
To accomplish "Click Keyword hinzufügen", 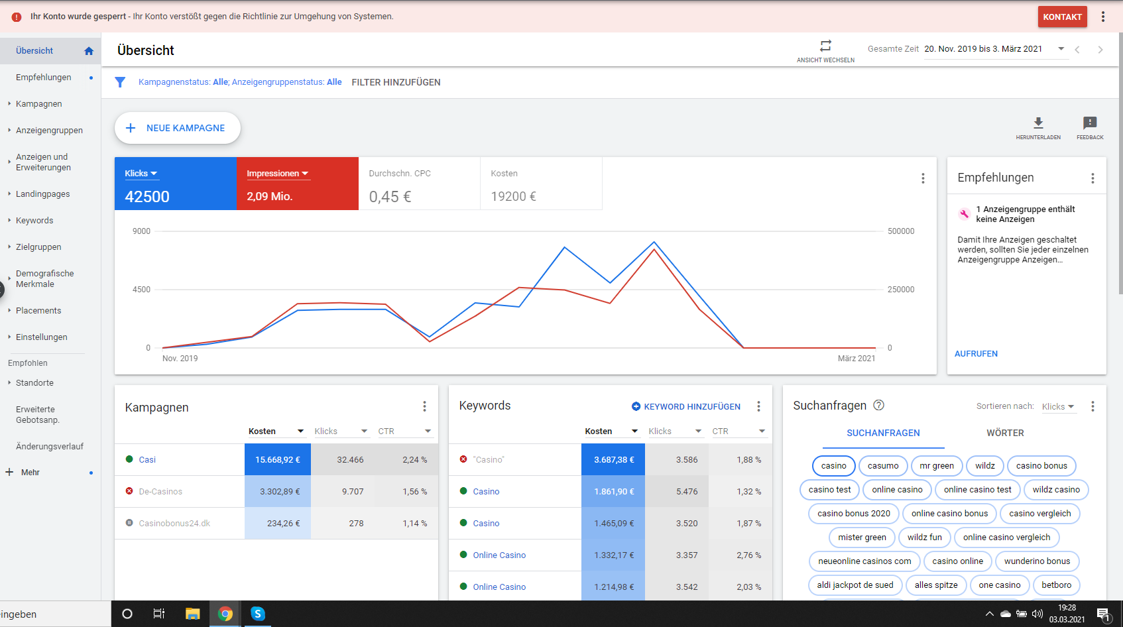I will [686, 406].
